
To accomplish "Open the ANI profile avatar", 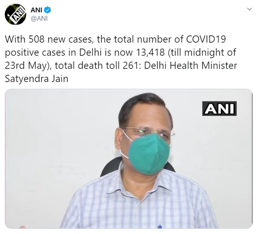I will pos(15,14).
